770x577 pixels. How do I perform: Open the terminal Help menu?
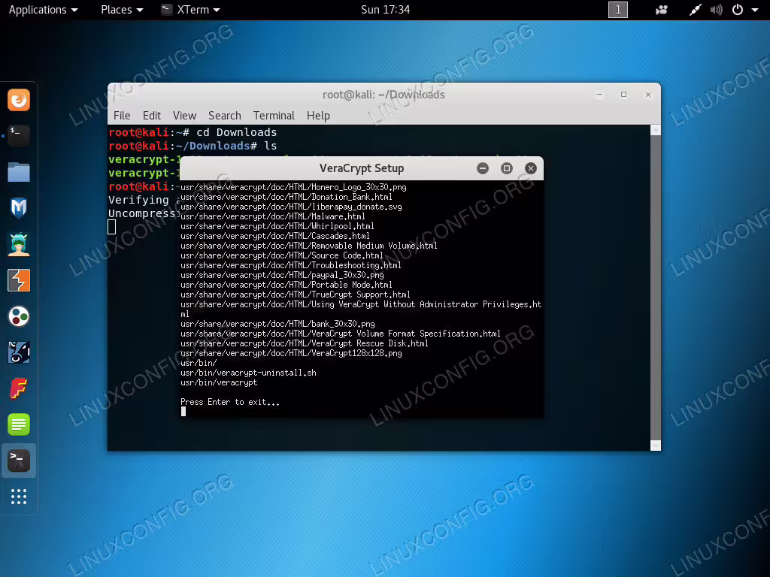coord(318,116)
